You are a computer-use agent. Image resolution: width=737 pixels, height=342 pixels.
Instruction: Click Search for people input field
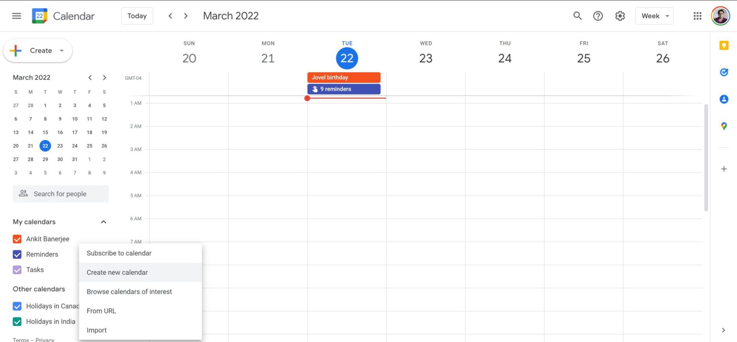click(61, 194)
